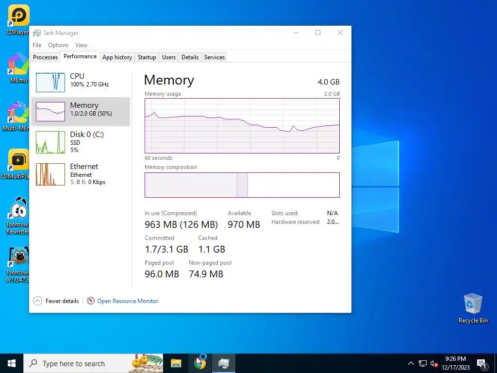Click the 'Slots used:' label
Image resolution: width=497 pixels, height=373 pixels.
284,213
